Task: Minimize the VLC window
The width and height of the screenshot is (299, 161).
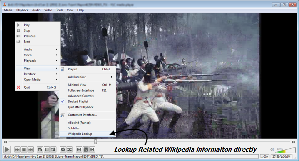Action: 276,4
